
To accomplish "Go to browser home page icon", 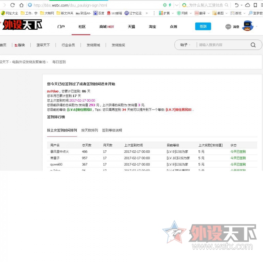I will tap(21, 5).
